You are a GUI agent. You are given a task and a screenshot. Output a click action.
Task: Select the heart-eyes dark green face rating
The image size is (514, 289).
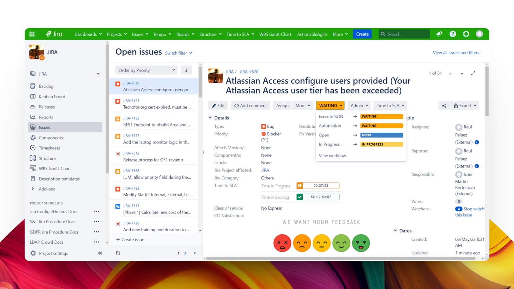pos(361,243)
